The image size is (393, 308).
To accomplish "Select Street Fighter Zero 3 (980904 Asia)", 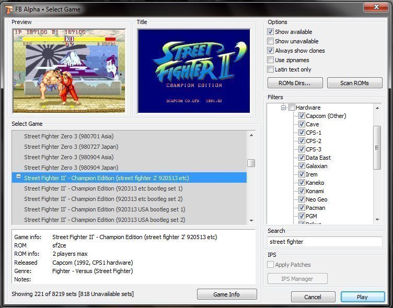I will point(129,157).
